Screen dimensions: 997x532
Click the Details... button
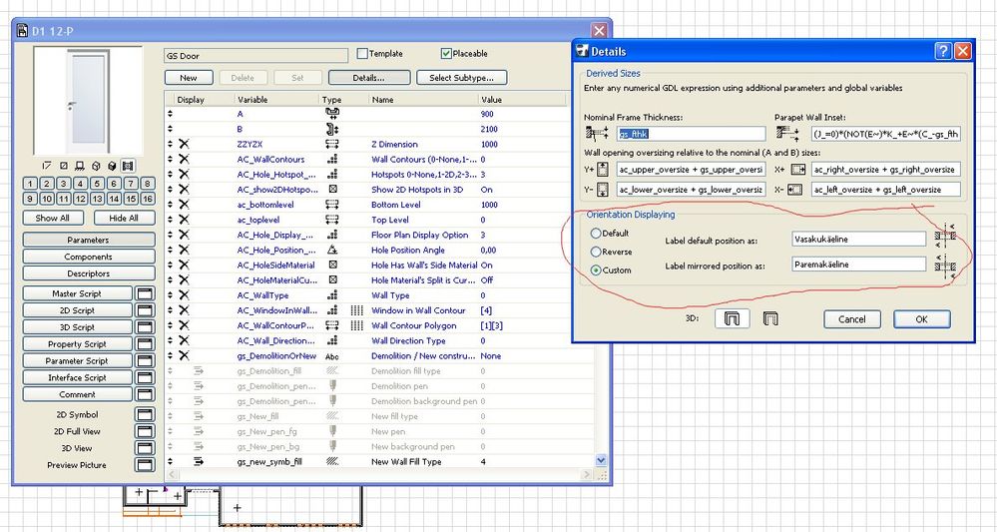[369, 78]
